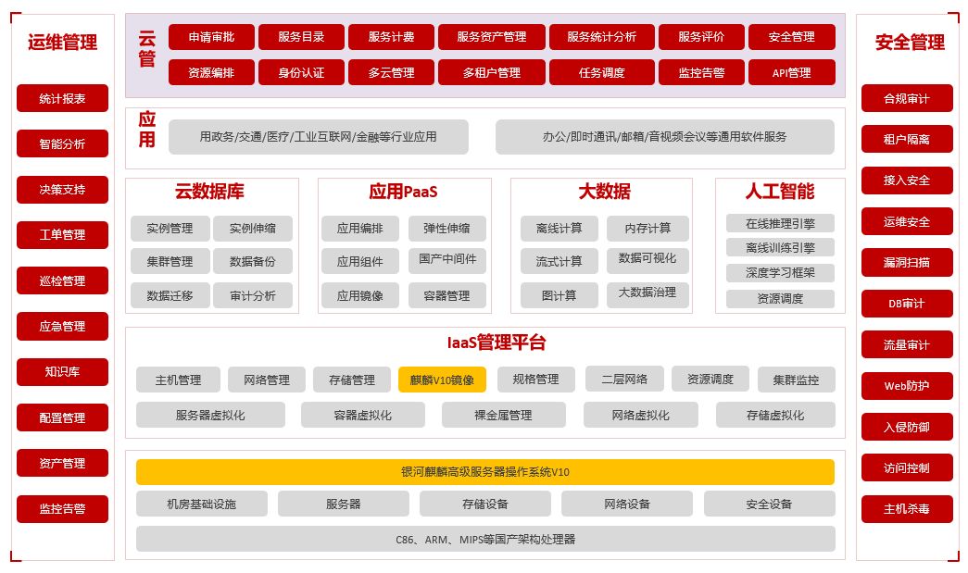Click the 运维安全 box
Viewport: 968px width, 573px height.
pos(907,222)
